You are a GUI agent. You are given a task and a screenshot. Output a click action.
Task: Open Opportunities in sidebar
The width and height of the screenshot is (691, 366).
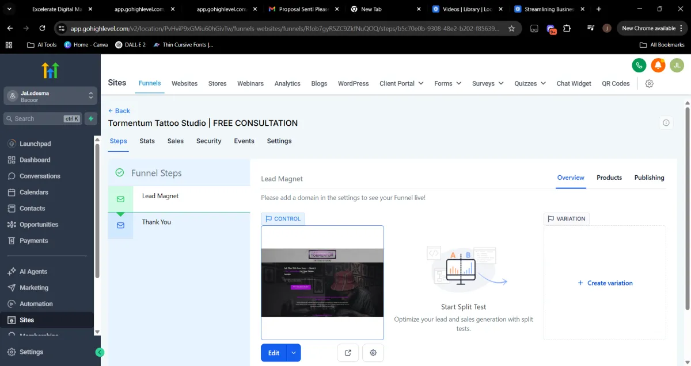click(x=39, y=224)
